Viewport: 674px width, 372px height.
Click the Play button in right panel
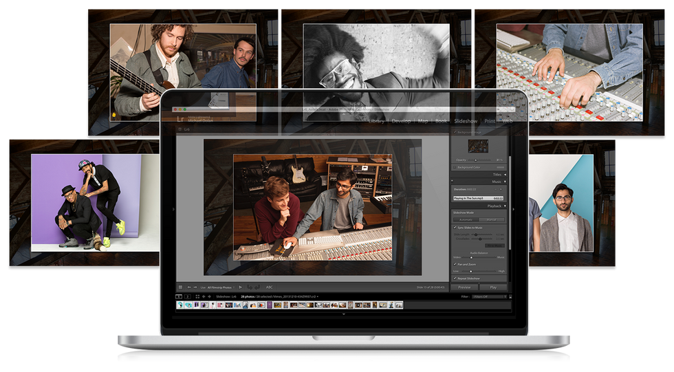(493, 287)
